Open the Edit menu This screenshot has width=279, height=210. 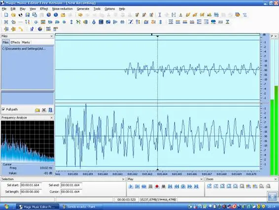(x=13, y=9)
